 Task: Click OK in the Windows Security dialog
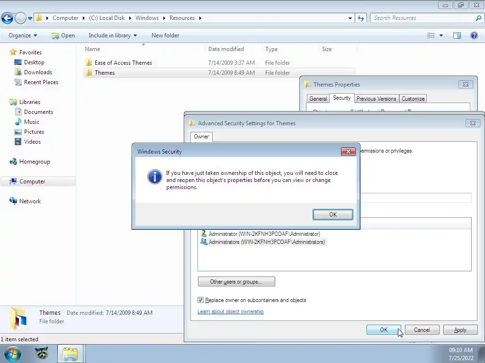(x=333, y=215)
